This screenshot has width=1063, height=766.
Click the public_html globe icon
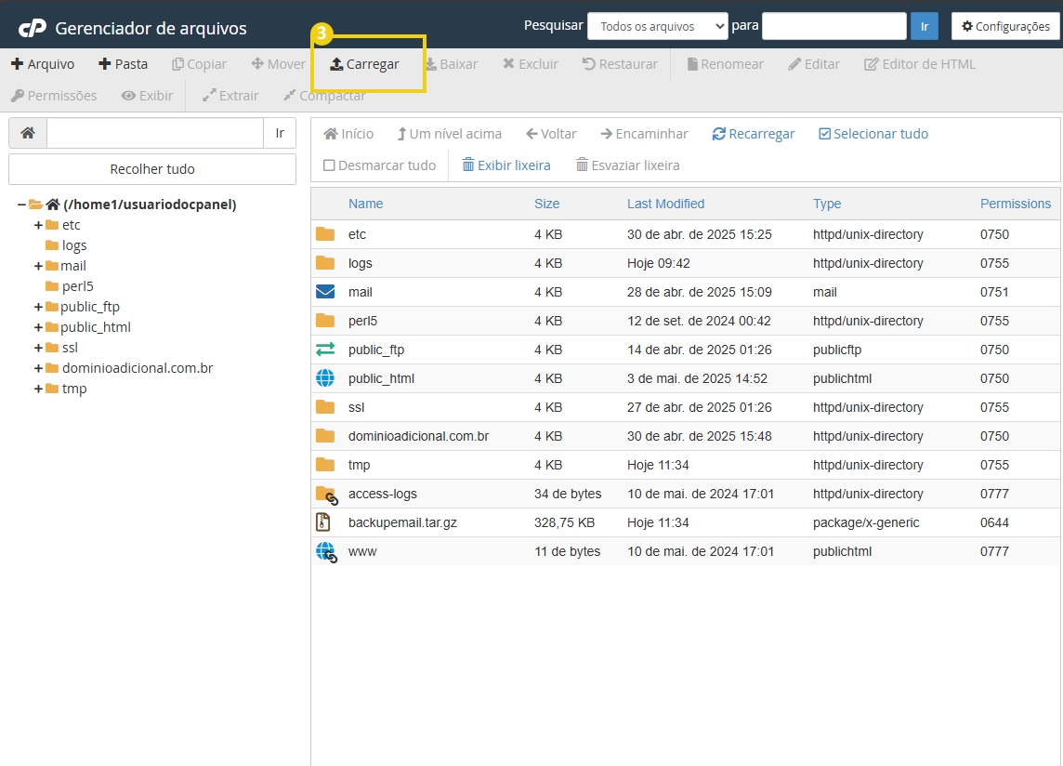click(325, 378)
